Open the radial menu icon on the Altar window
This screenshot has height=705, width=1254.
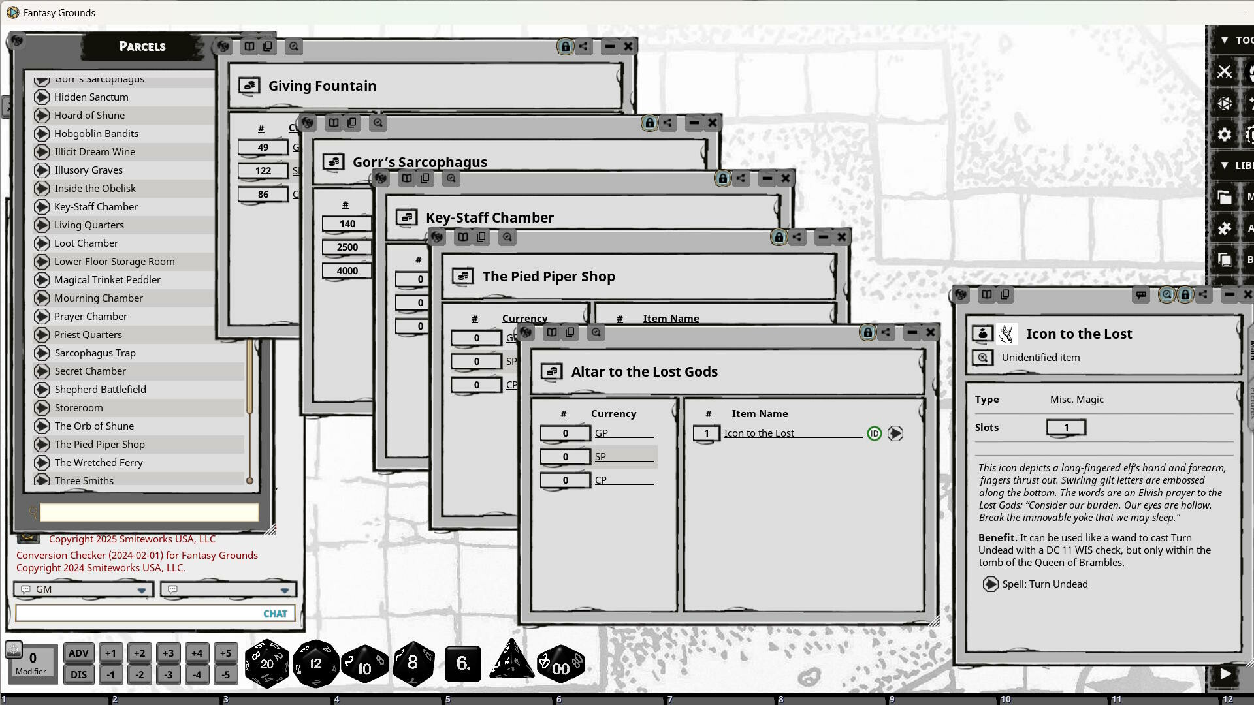(x=526, y=332)
